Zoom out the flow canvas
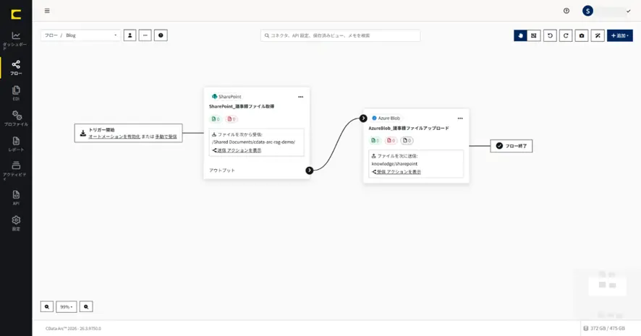Screen dimensions: 641x336 pos(47,306)
